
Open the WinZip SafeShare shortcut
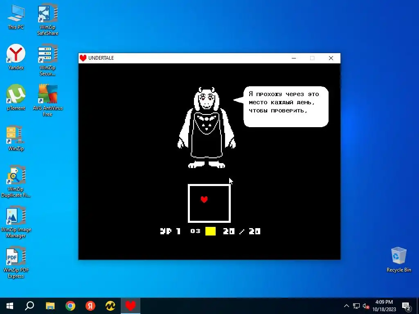pyautogui.click(x=47, y=19)
